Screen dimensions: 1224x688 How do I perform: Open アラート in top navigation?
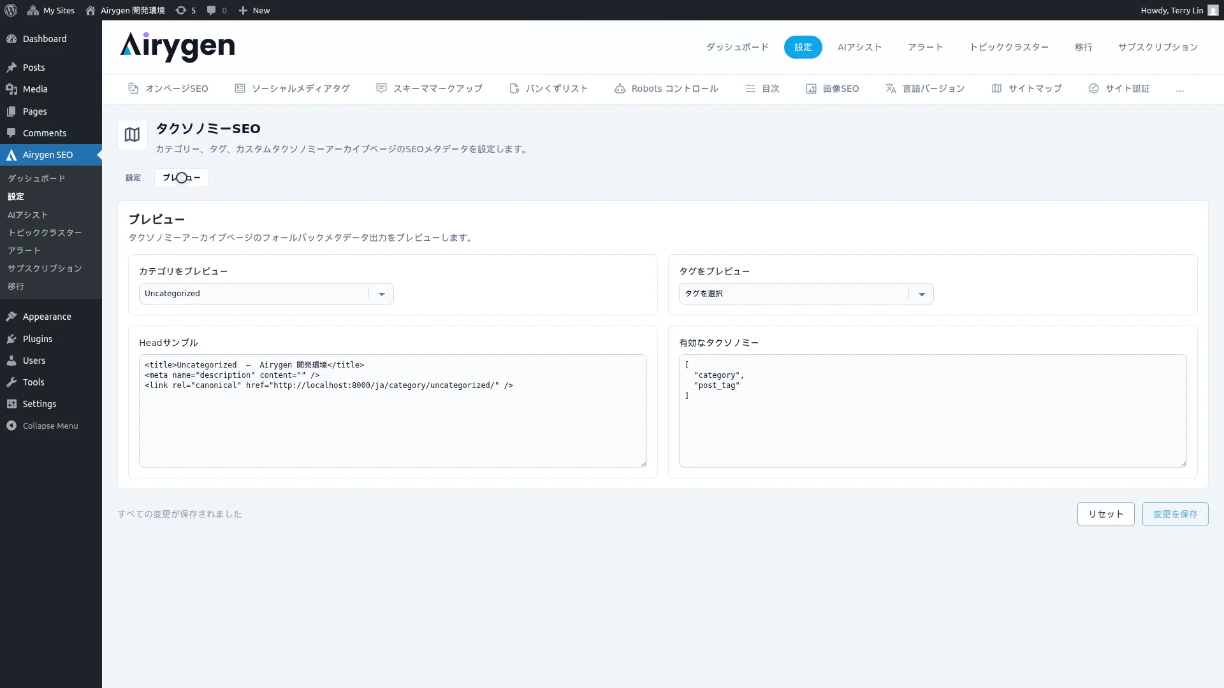pos(926,47)
